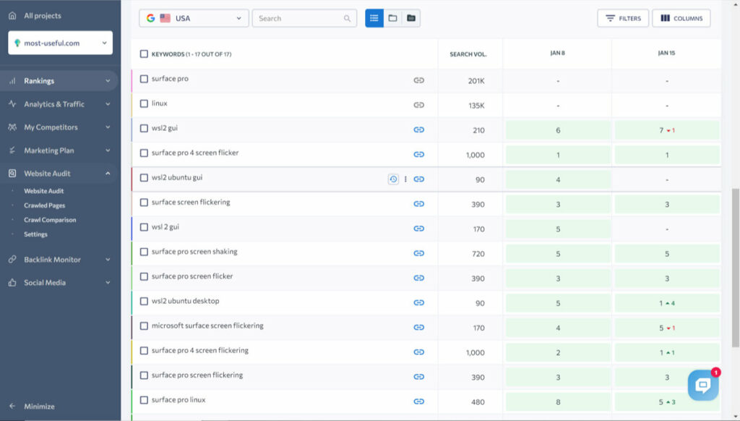740x421 pixels.
Task: Check the surface pro linux checkbox
Action: click(144, 400)
